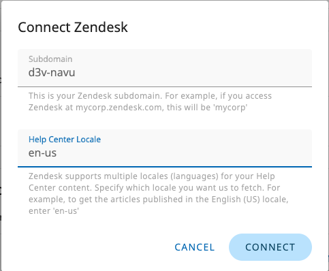Click the 'English (US)' words in helper text
Viewport: 329px width, 271px height.
pos(236,200)
